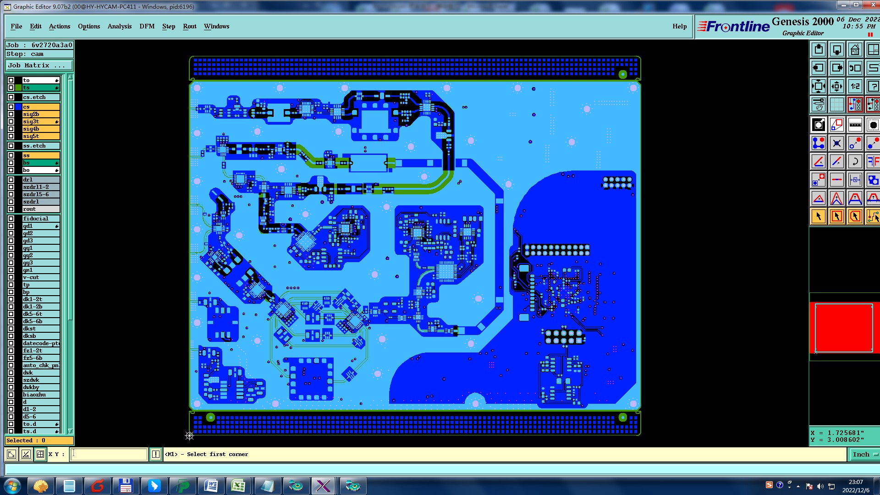Choose the rectangle select arrow tool
This screenshot has width=880, height=495.
pos(836,216)
